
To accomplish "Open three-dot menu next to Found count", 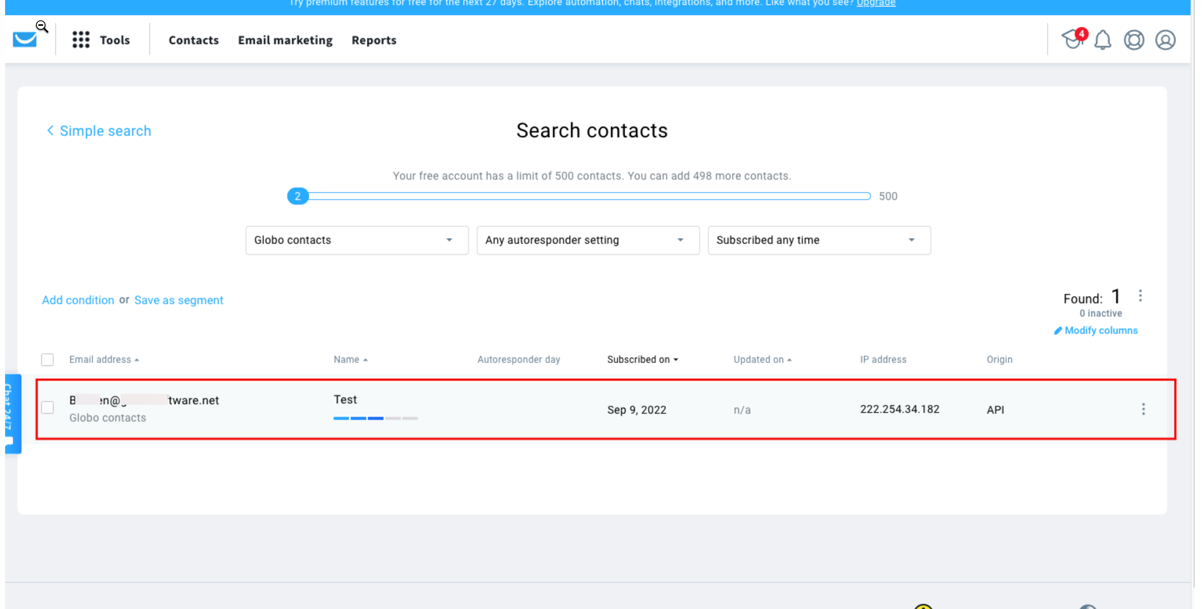I will (x=1140, y=296).
